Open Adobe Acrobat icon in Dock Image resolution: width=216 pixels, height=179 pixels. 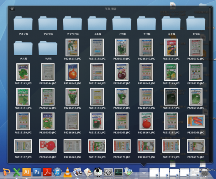click(47, 172)
